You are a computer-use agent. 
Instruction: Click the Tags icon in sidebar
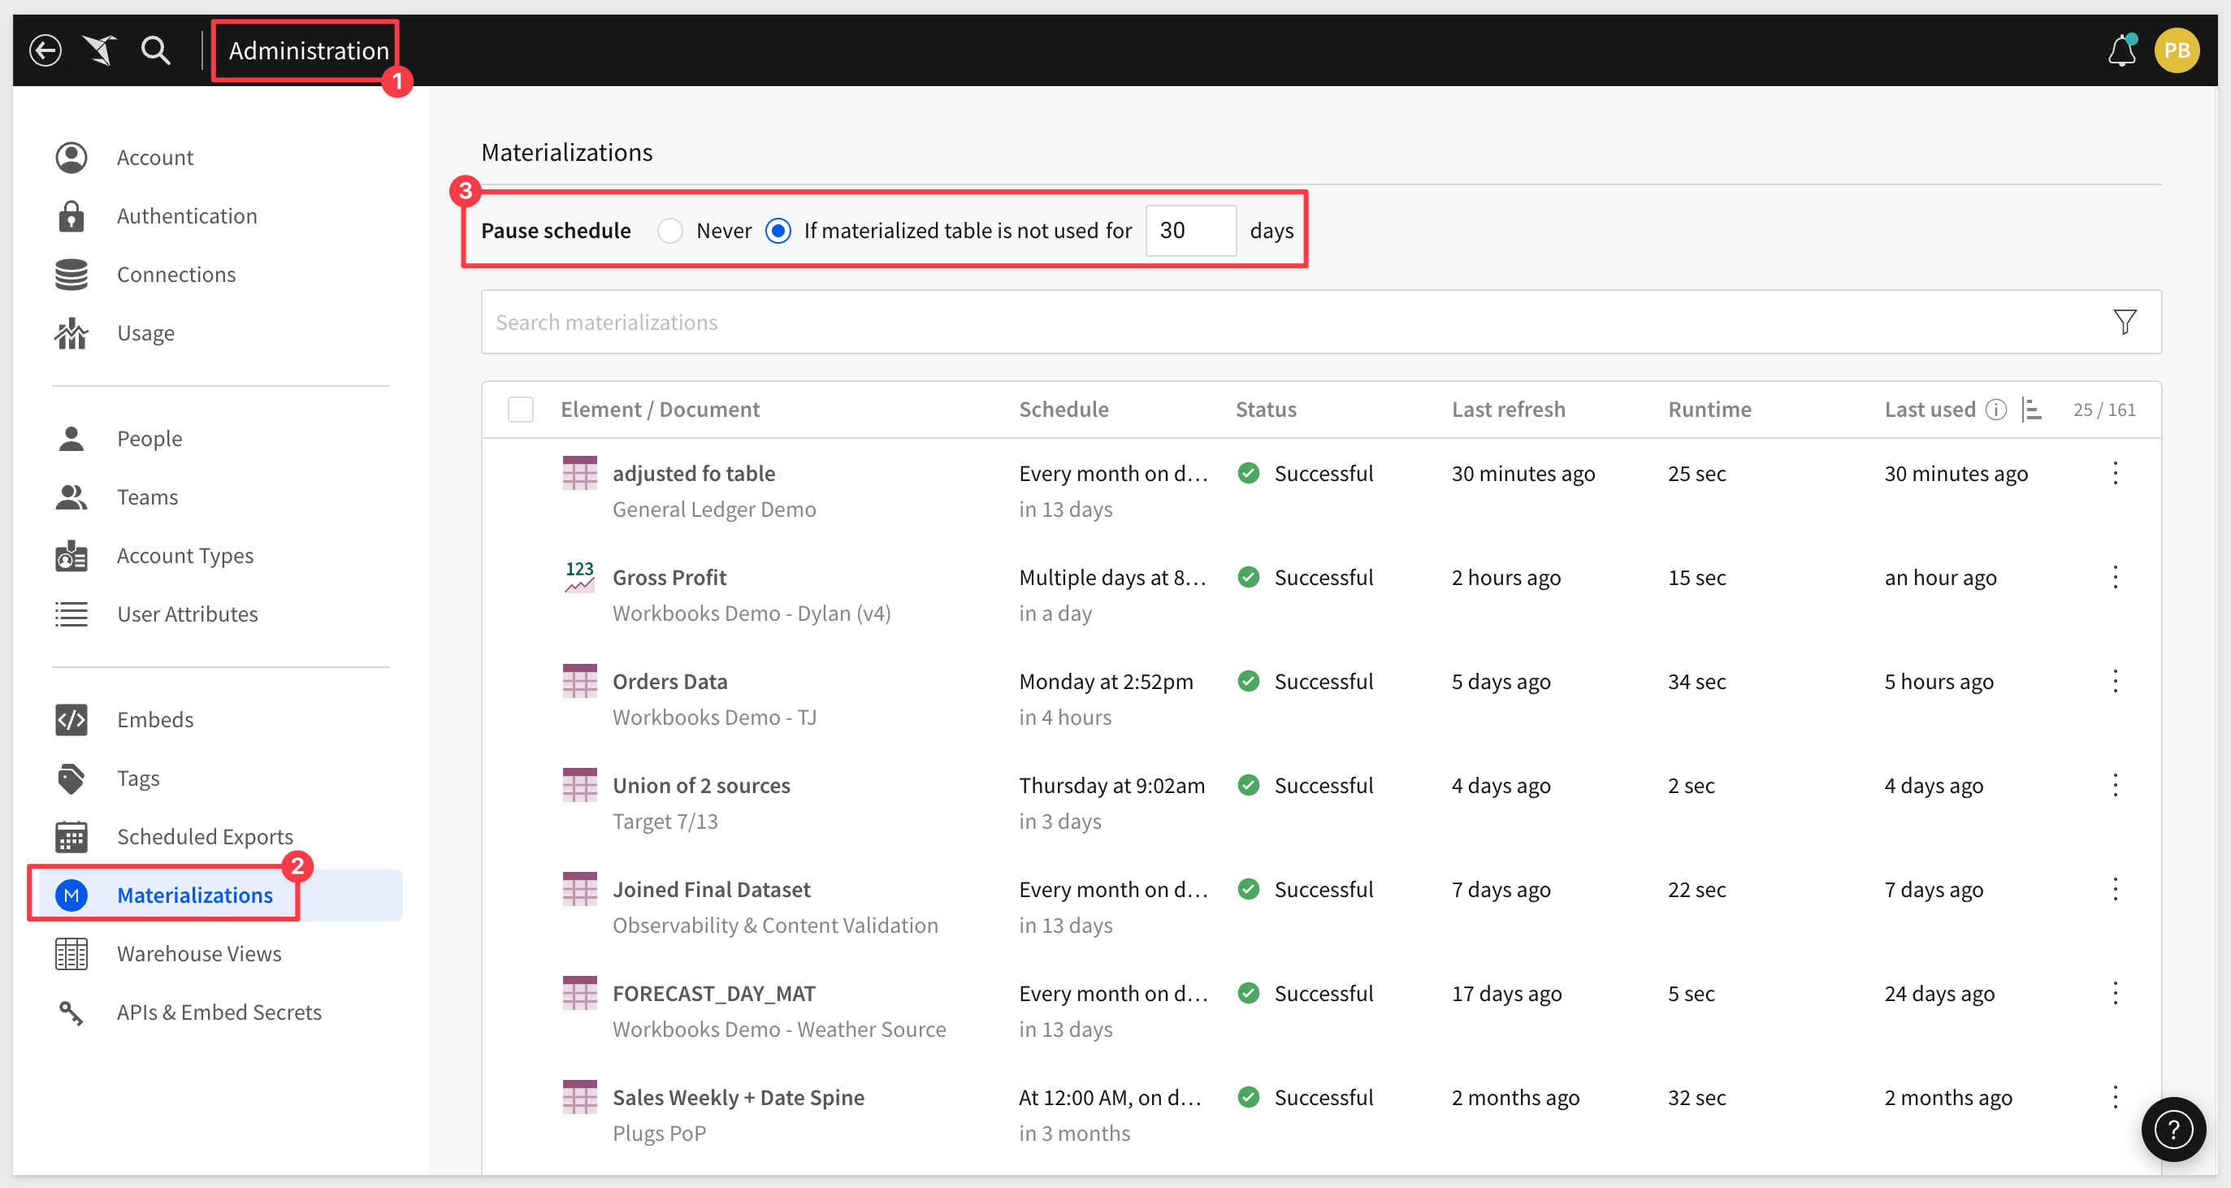(x=71, y=778)
